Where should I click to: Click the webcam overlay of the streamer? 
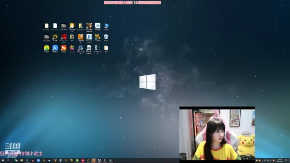[x=217, y=134]
